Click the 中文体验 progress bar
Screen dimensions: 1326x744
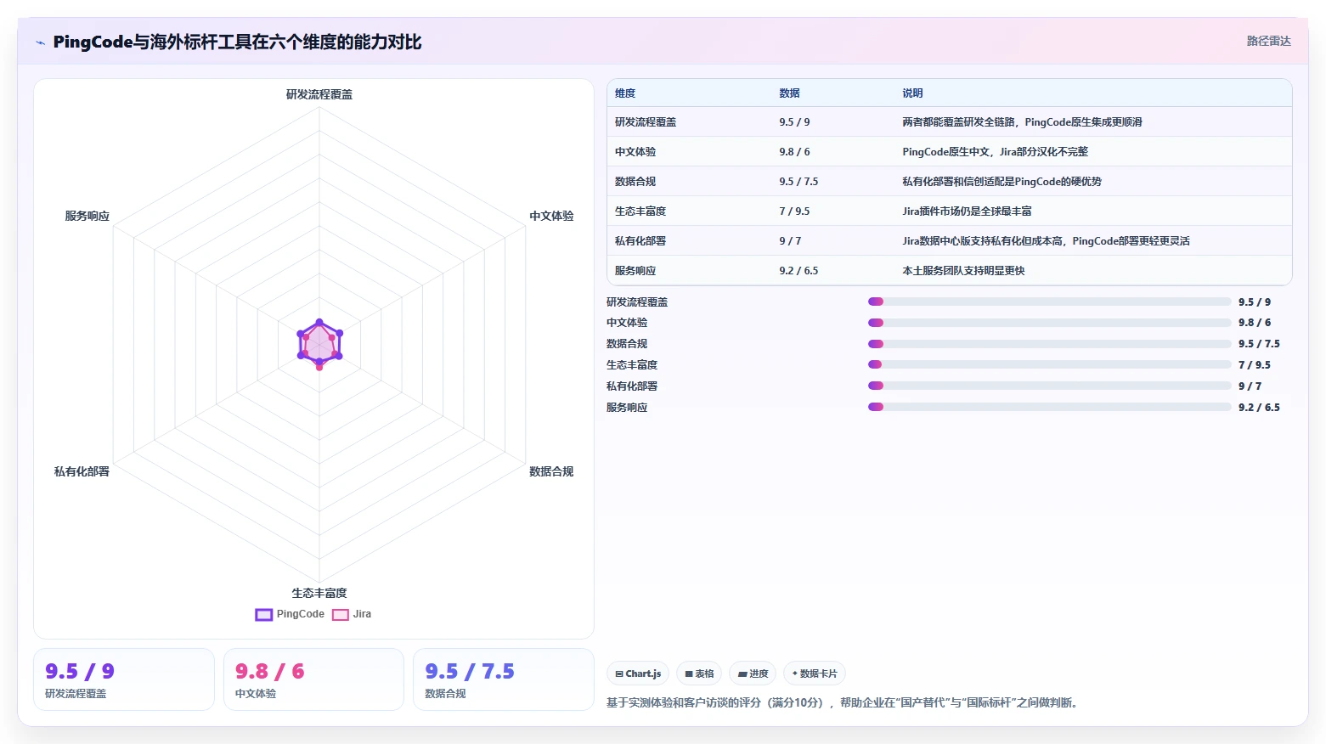pyautogui.click(x=1049, y=323)
